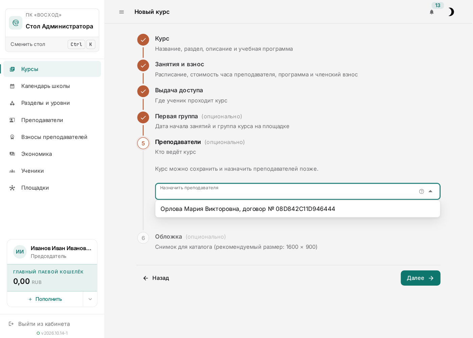This screenshot has height=338, width=473.
Task: Open Взносы преподавателей menu item
Action: tap(52, 137)
